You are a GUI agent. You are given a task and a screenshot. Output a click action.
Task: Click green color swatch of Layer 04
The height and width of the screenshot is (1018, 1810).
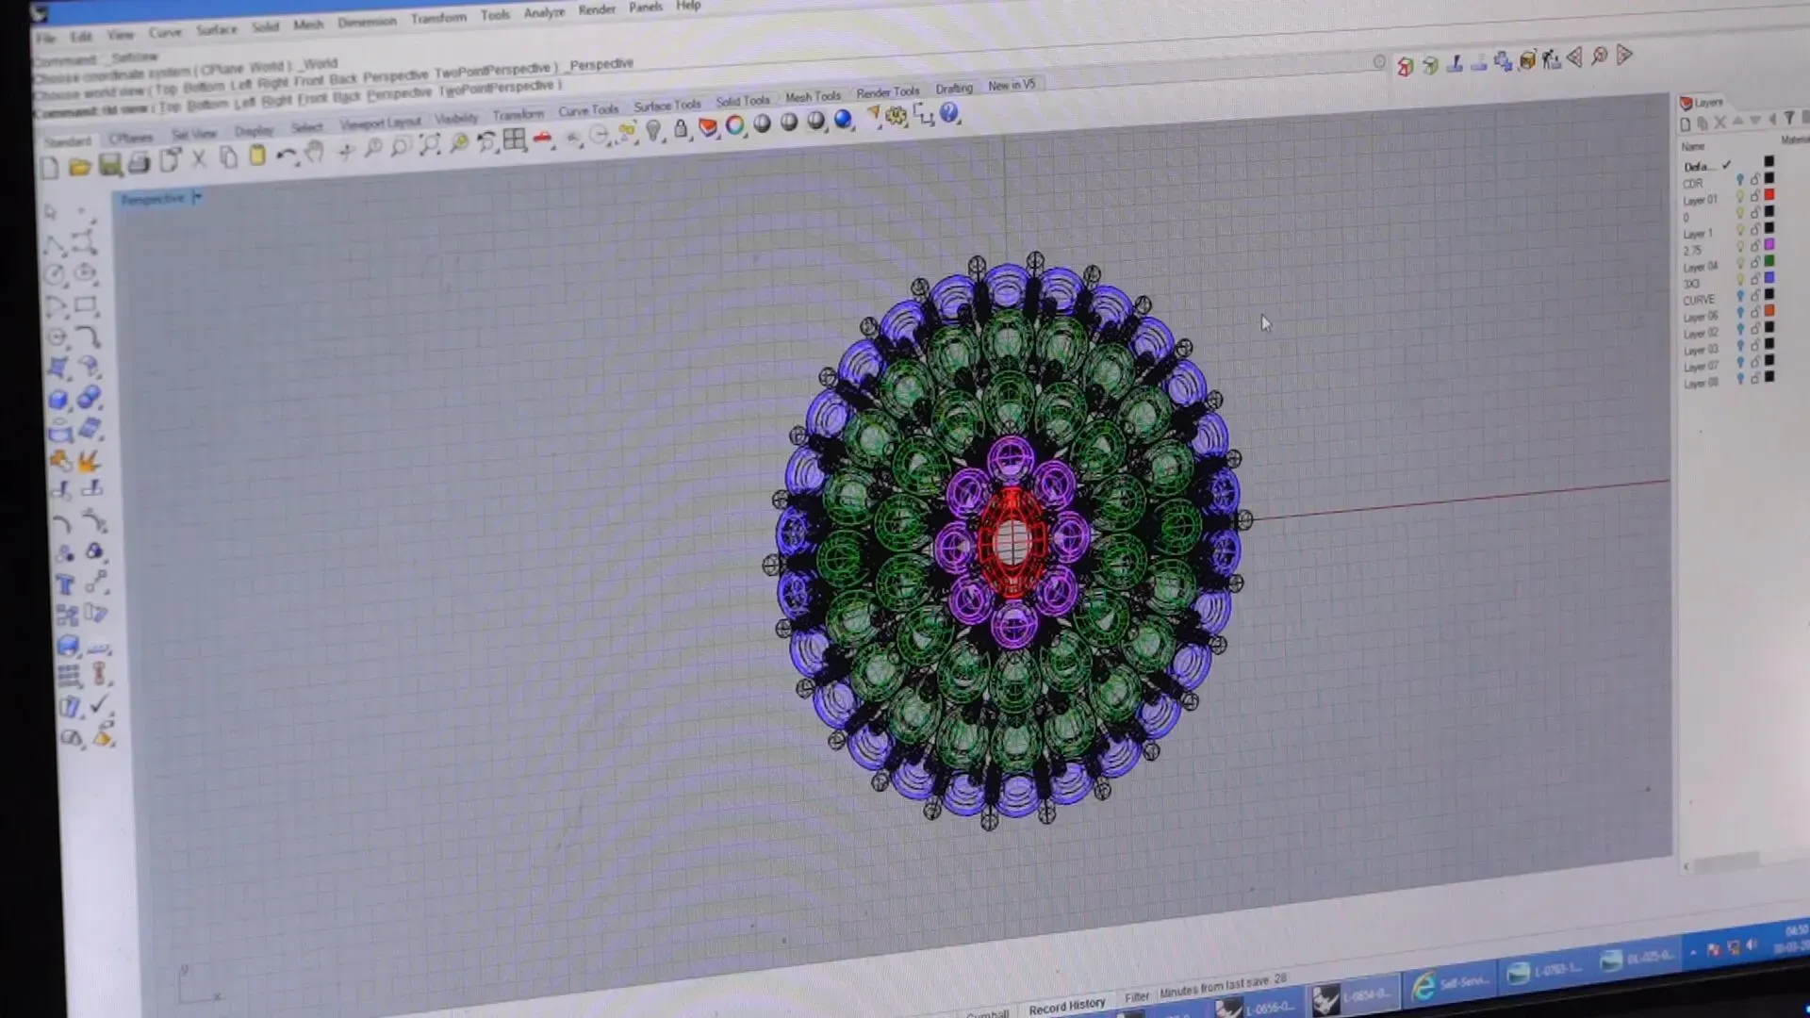1769,261
